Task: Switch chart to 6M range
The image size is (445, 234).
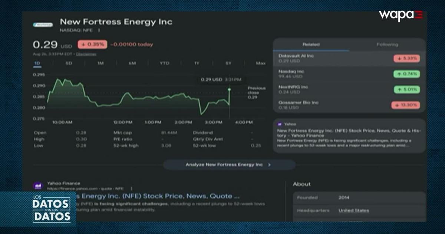Action: pos(132,64)
